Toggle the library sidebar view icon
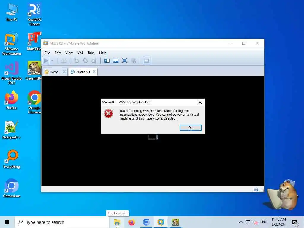The width and height of the screenshot is (304, 228). click(107, 61)
